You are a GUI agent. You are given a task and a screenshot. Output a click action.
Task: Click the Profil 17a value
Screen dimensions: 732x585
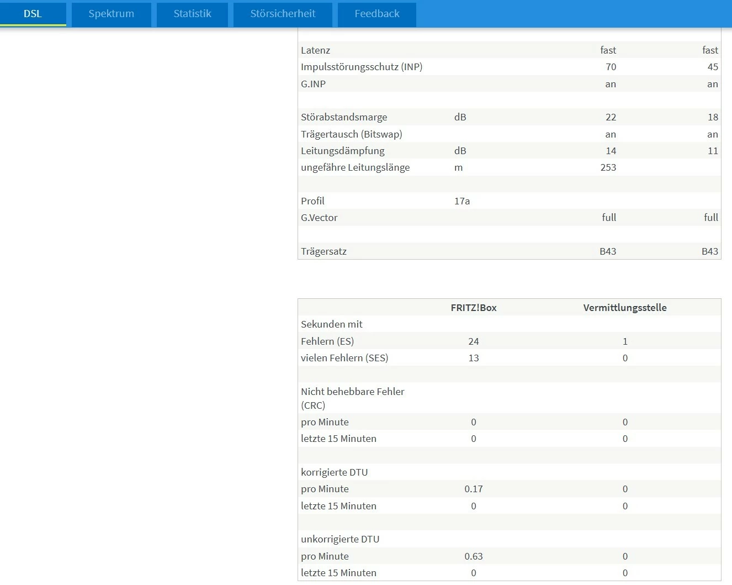462,201
